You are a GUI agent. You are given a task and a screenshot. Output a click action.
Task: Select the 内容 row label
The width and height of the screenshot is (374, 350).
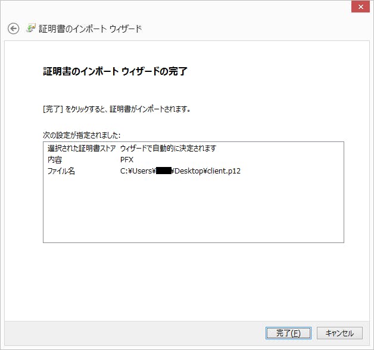click(54, 160)
